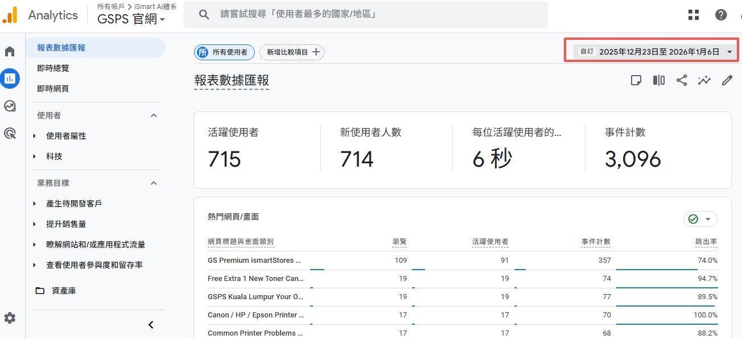The image size is (742, 339).
Task: Open the green checkmark data quality dropdown
Action: 700,219
